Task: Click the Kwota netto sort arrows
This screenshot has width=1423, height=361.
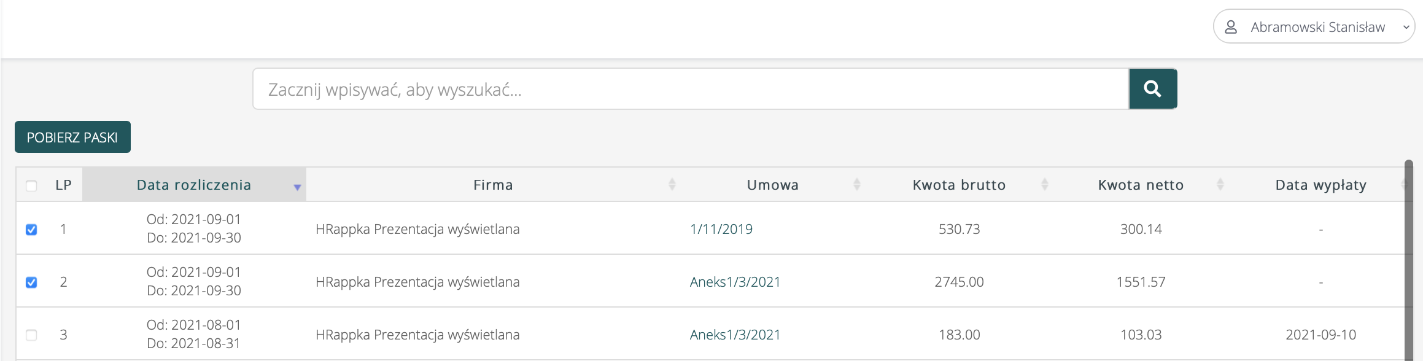Action: click(x=1220, y=184)
